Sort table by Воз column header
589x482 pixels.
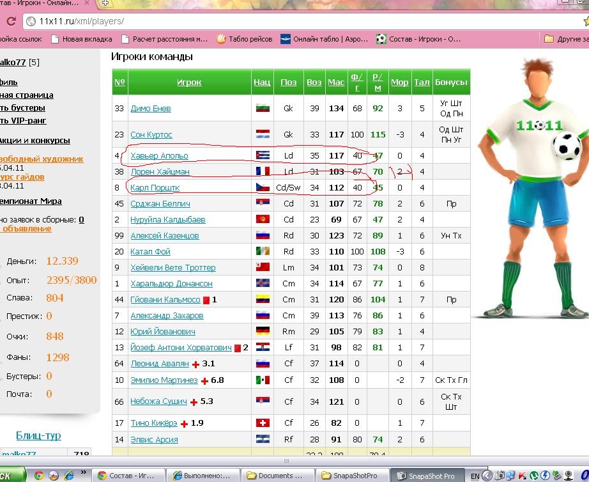pos(314,82)
